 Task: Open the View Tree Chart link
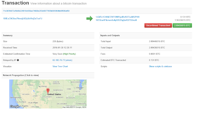(60, 66)
